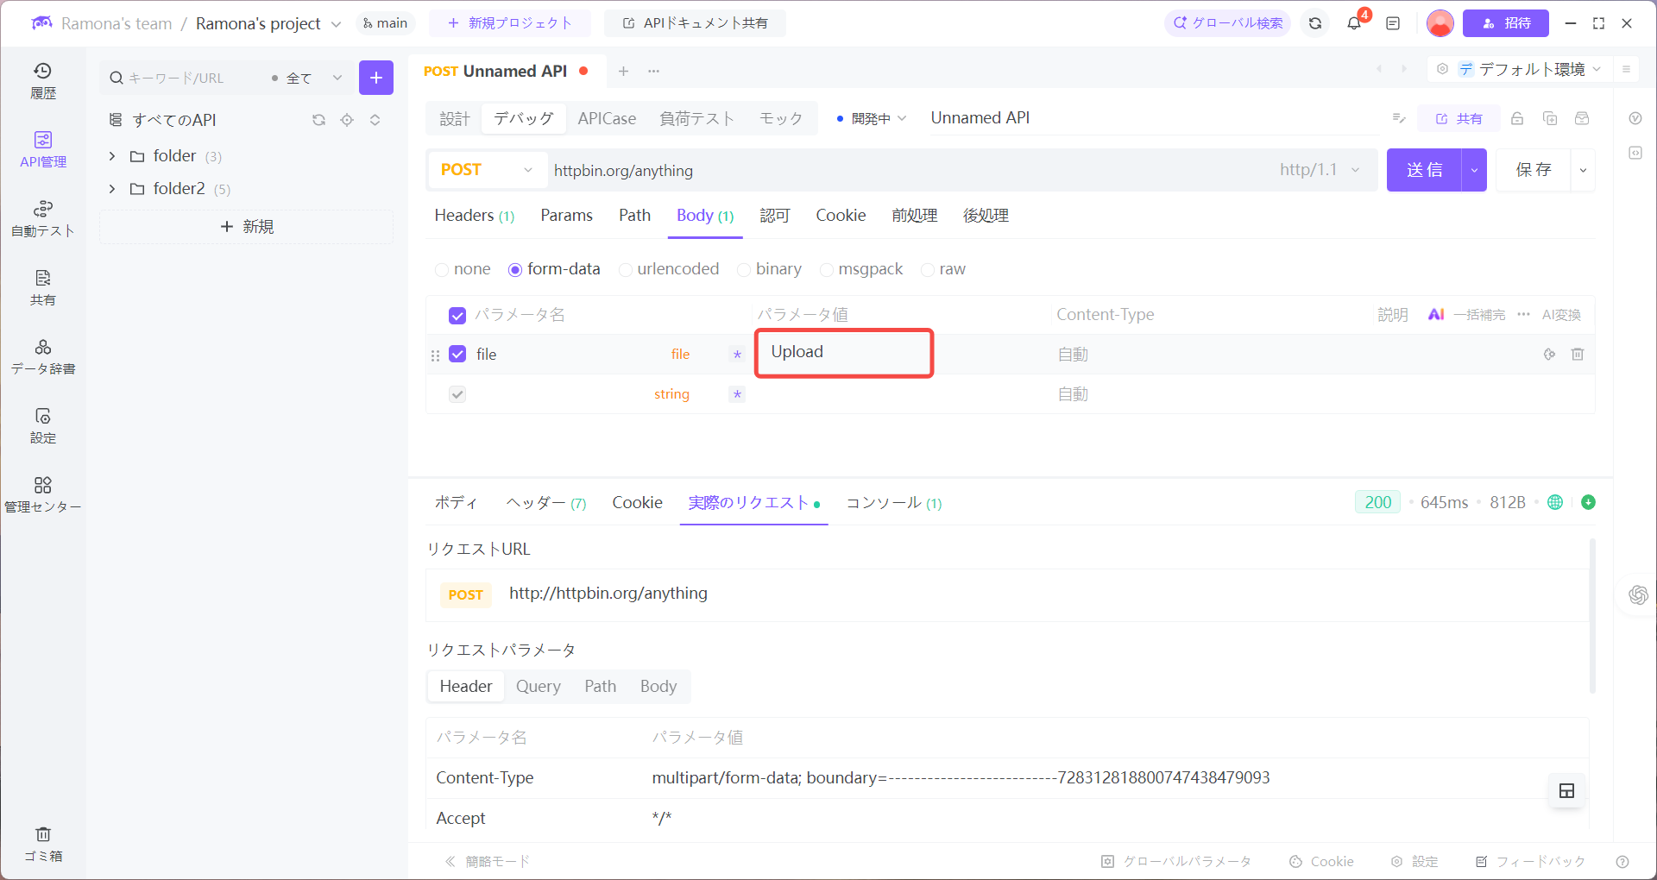
Task: Select the urlencoded radio button
Action: [x=626, y=270]
